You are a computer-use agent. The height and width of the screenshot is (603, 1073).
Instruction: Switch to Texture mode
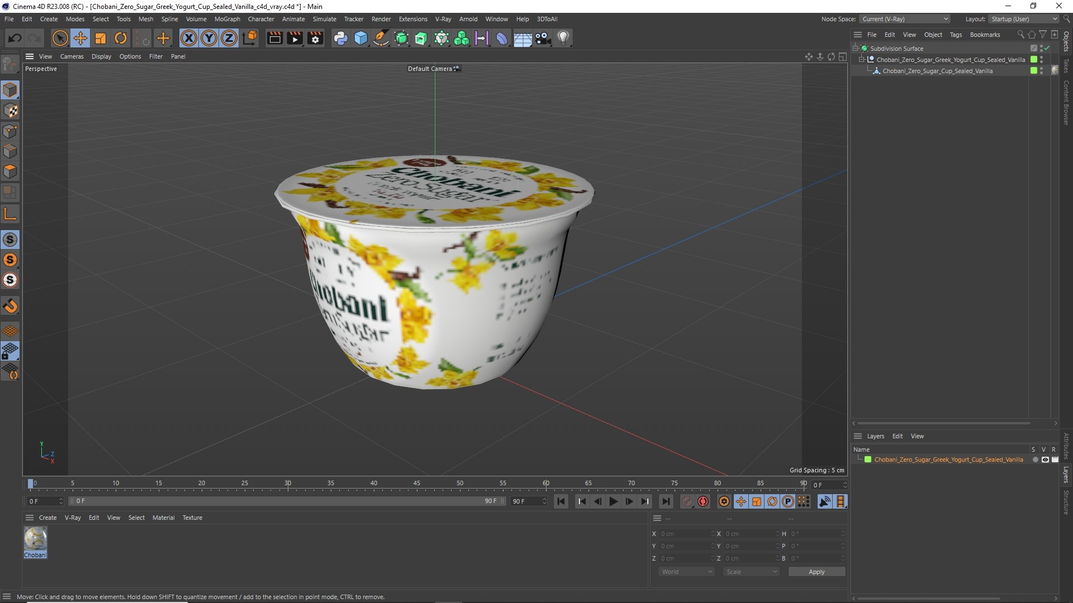10,111
